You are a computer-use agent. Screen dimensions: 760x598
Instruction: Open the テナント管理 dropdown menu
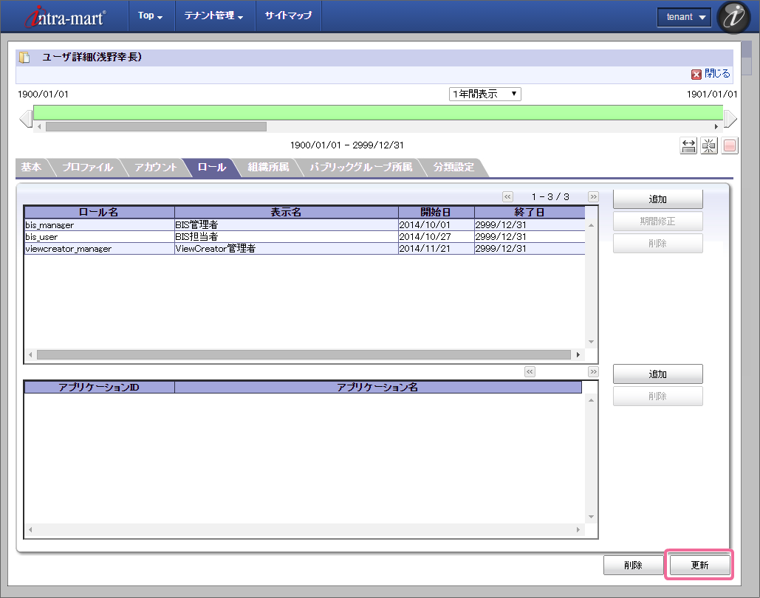point(213,16)
